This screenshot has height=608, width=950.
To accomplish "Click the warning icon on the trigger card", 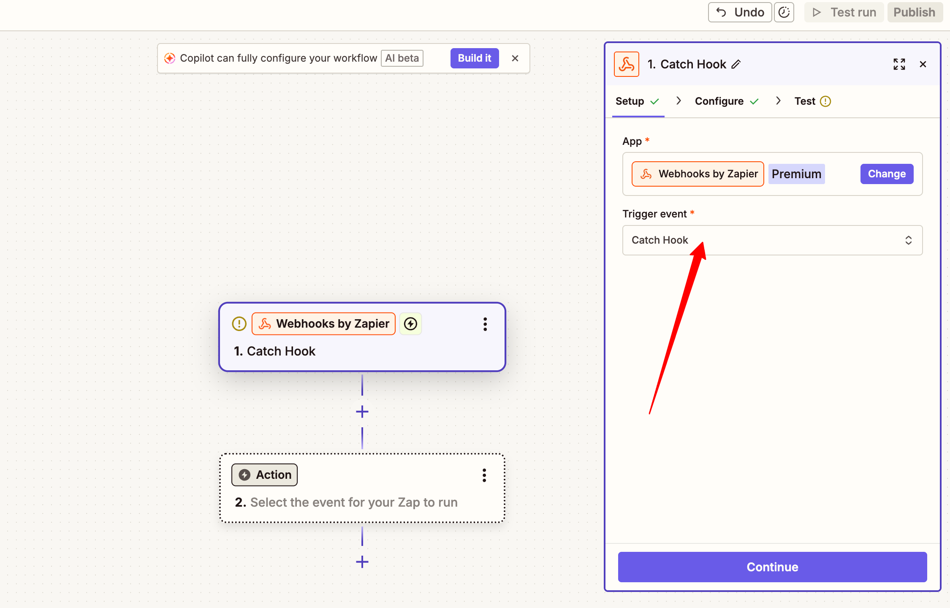I will (x=239, y=324).
